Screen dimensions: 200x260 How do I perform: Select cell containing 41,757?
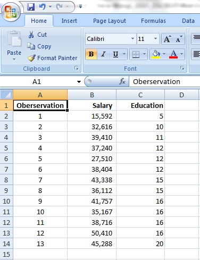coord(92,201)
